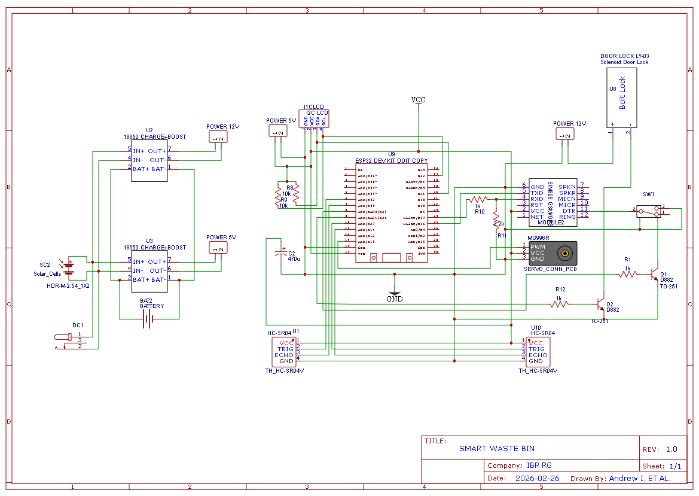The height and width of the screenshot is (496, 699).
Task: Click the sheet number 1/1
Action: click(x=675, y=466)
